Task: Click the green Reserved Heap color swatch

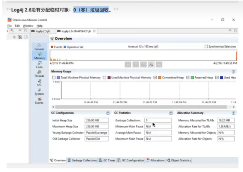Action: click(x=192, y=78)
